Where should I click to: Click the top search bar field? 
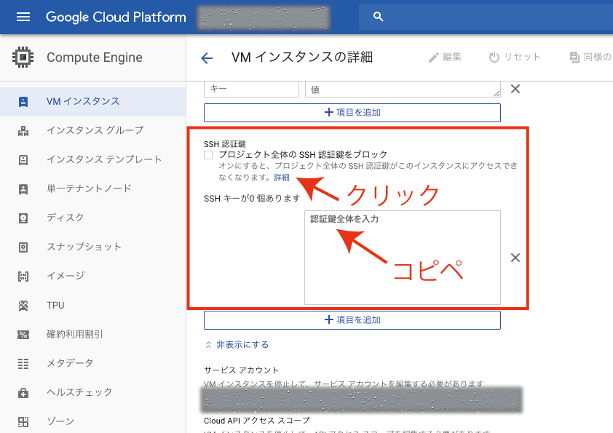click(x=486, y=17)
